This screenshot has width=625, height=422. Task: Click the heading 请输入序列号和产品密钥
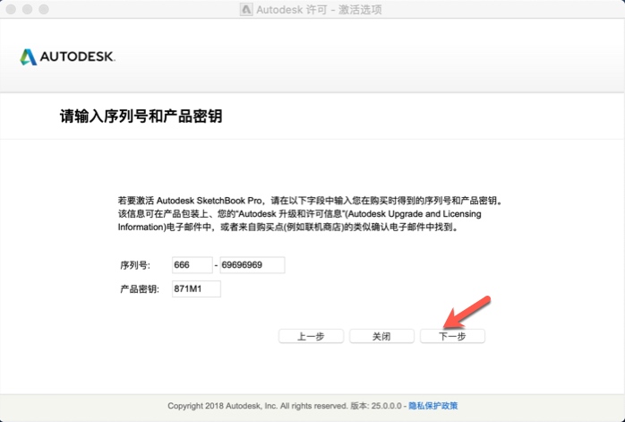pos(141,116)
